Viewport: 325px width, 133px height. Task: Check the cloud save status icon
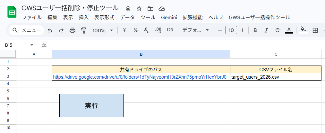tap(162, 8)
